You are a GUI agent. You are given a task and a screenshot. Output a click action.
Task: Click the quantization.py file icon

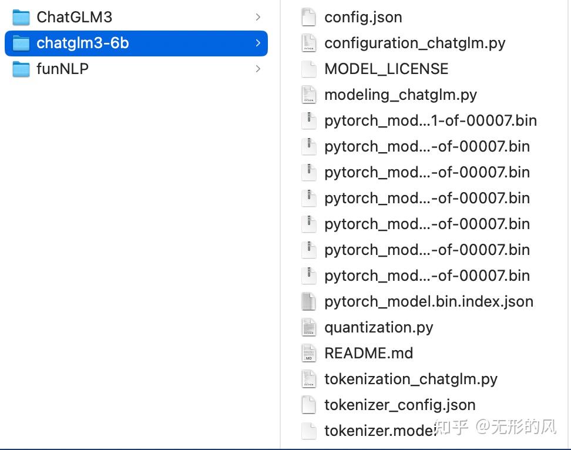[308, 328]
